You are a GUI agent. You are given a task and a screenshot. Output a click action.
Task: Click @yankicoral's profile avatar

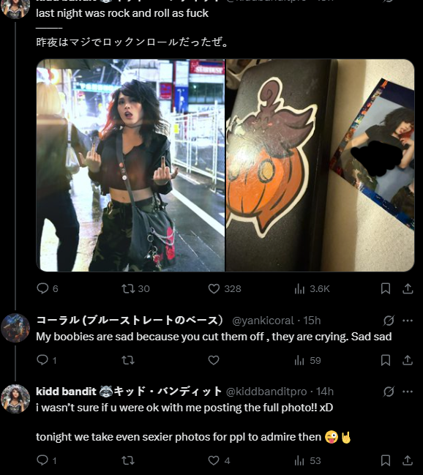[15, 328]
